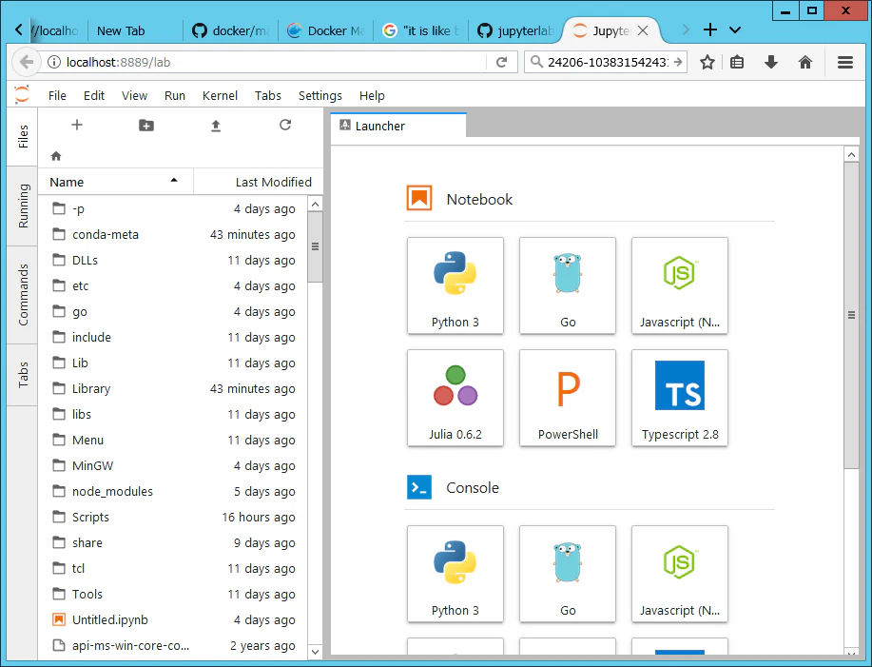Open the browser hamburger menu
Image resolution: width=872 pixels, height=667 pixels.
[845, 62]
